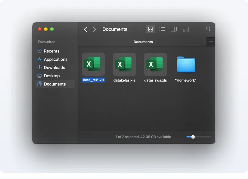Switch to list view
Screen dimensions: 248x179
pos(162,29)
